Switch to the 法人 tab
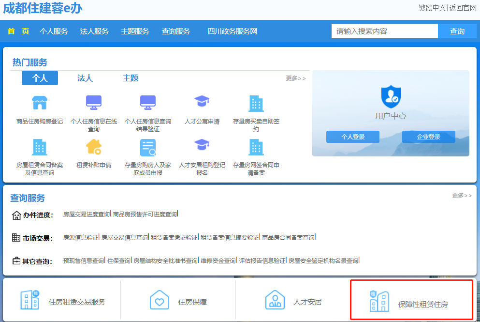This screenshot has width=480, height=322. tap(85, 78)
